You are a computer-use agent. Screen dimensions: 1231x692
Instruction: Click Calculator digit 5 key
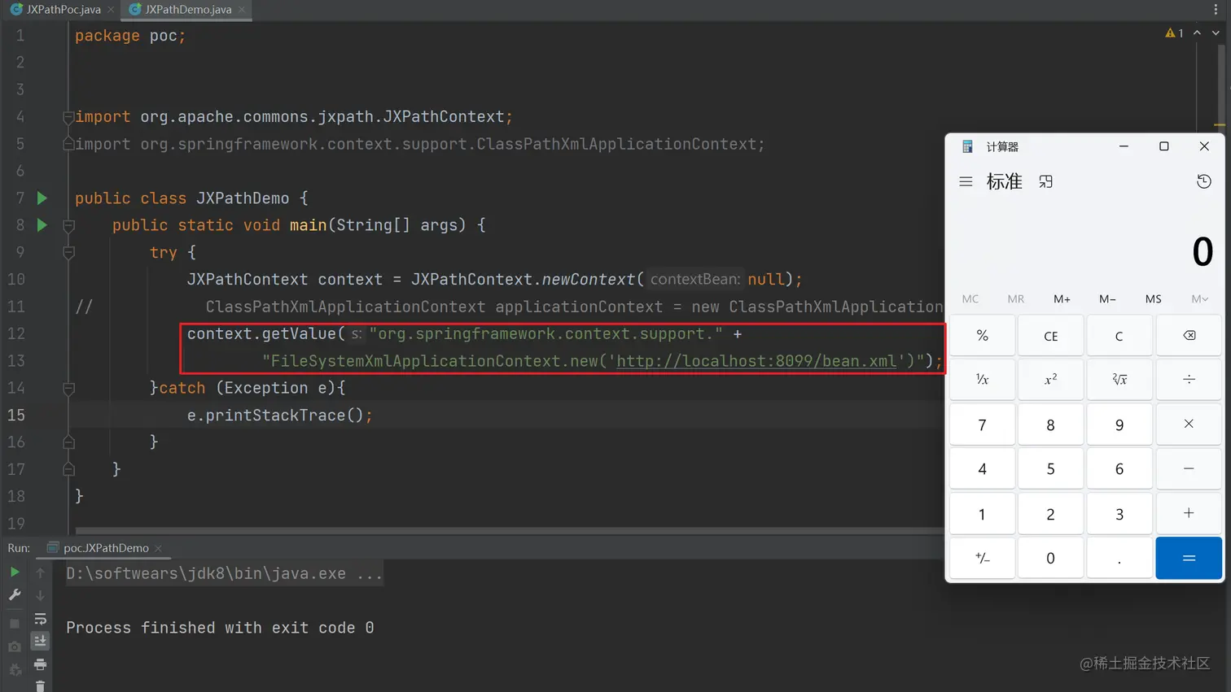(1051, 469)
